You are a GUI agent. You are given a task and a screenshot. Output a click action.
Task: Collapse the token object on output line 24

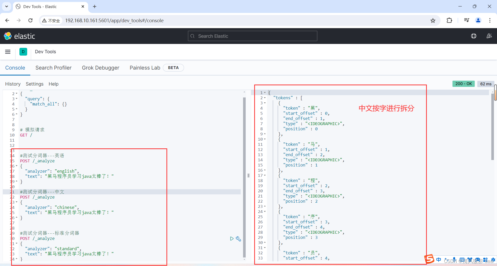[265, 211]
